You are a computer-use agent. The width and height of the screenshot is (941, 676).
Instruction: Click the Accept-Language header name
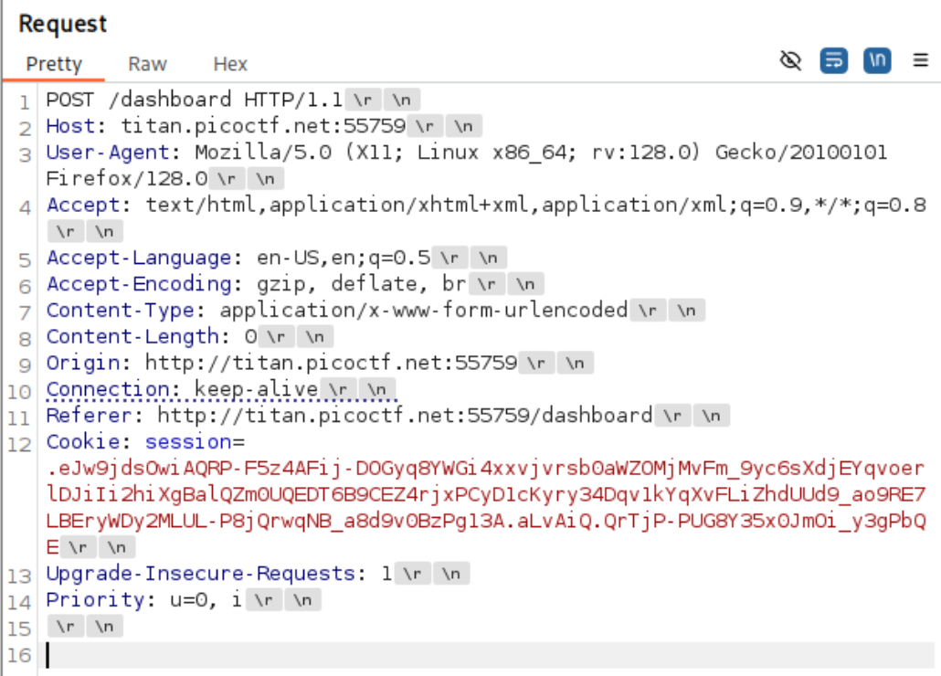(139, 258)
